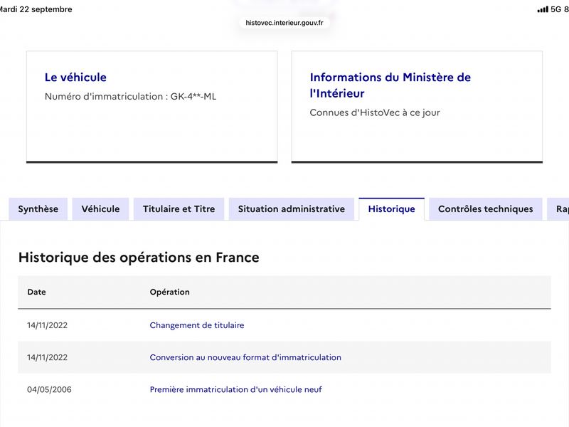Go to the Contrôles techniques tab

pos(486,209)
